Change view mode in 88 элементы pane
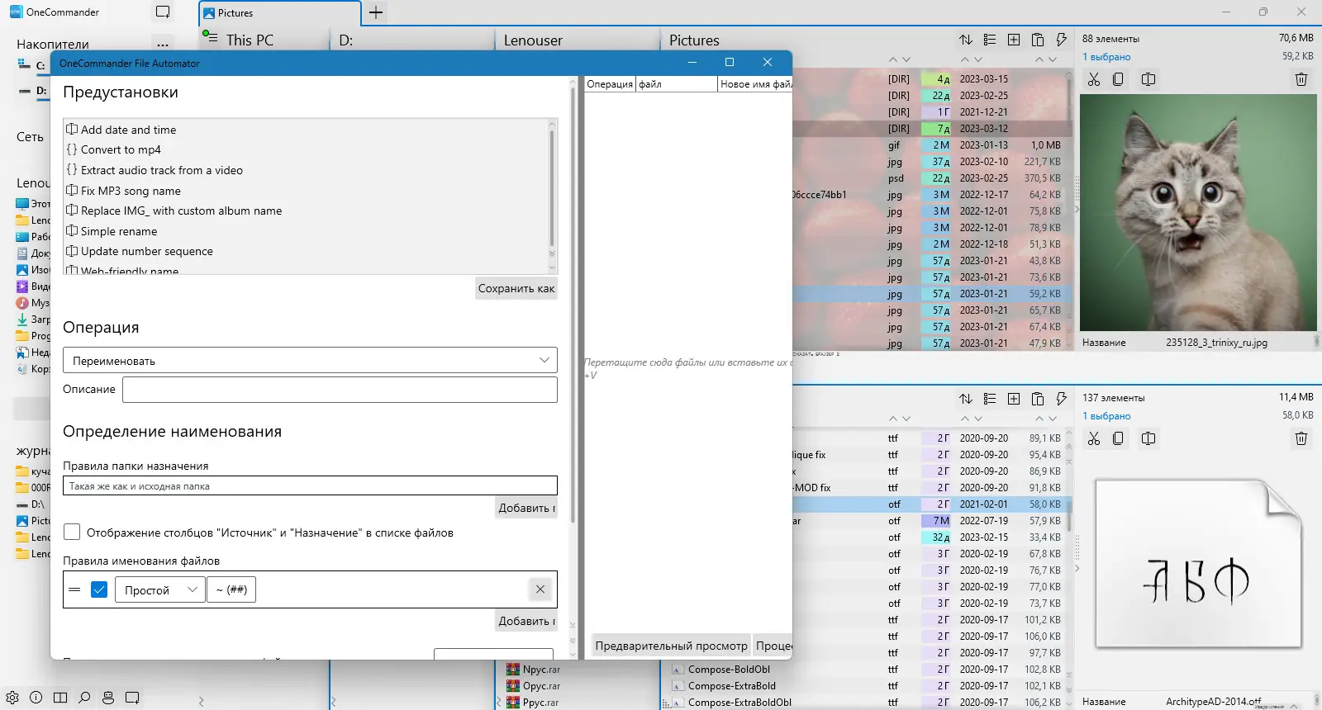 pyautogui.click(x=990, y=40)
